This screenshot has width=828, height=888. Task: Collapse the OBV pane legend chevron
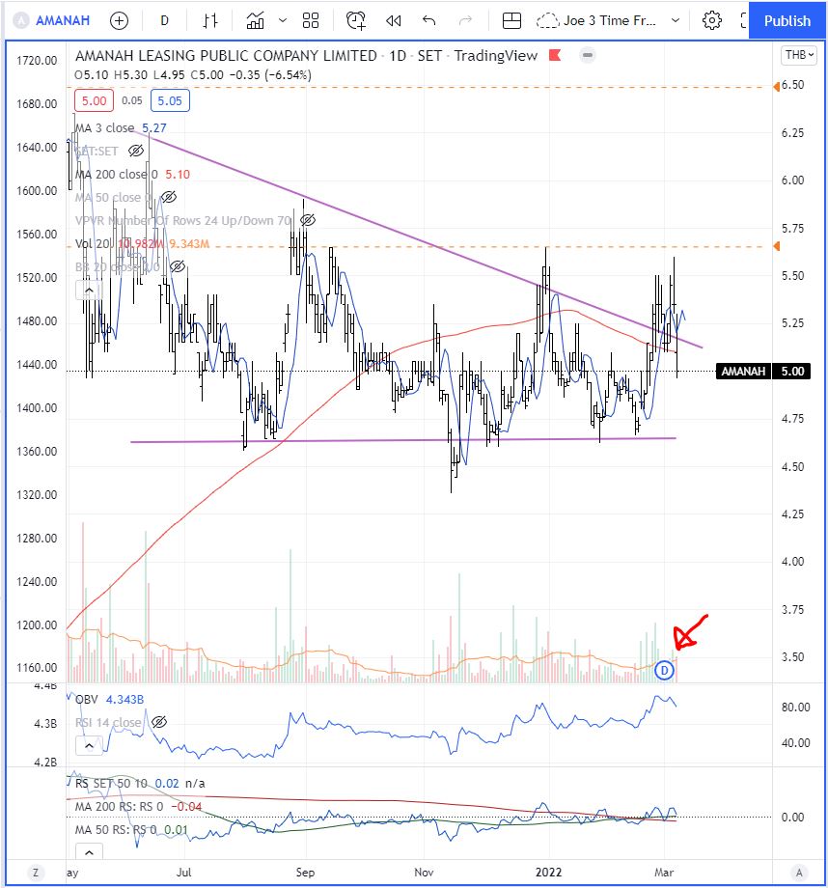coord(89,746)
